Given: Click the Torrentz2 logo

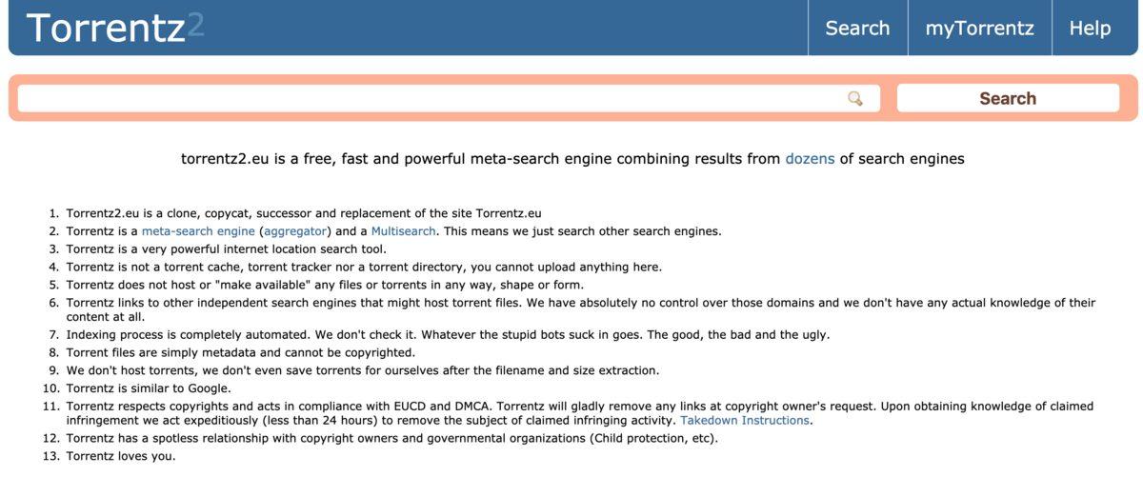Looking at the screenshot, I should click(x=114, y=28).
